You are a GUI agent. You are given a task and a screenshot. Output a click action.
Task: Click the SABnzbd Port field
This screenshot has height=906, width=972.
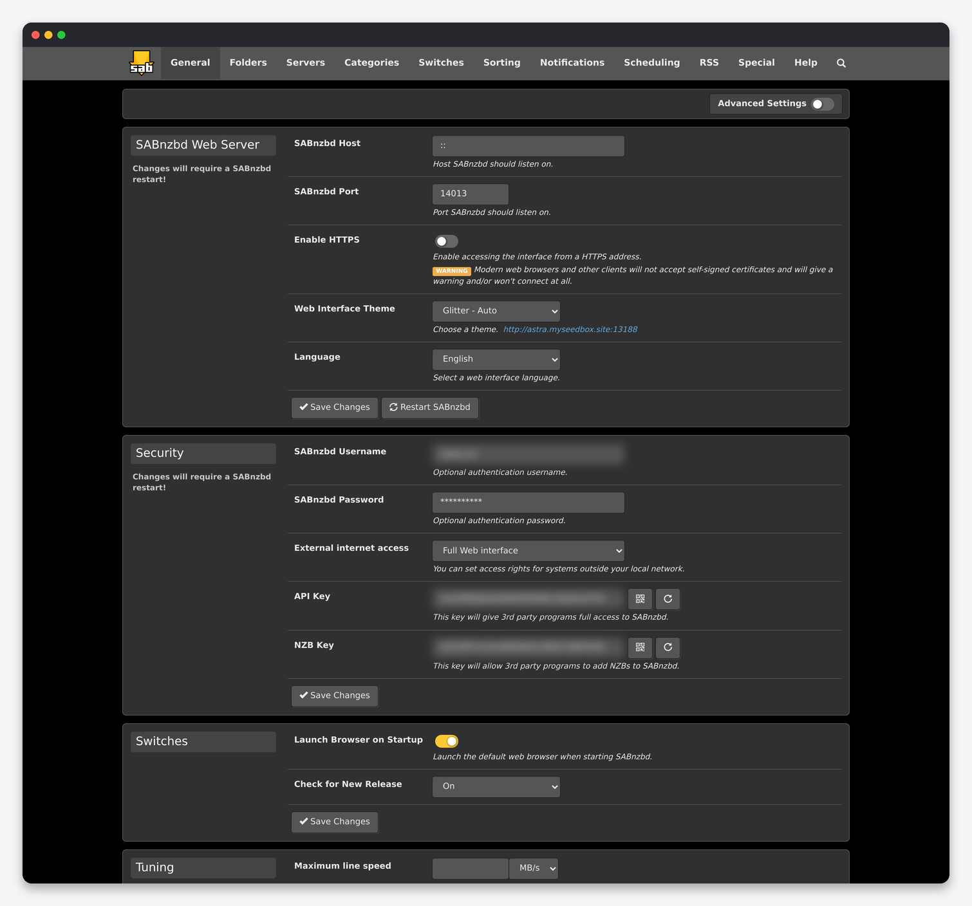click(x=471, y=194)
